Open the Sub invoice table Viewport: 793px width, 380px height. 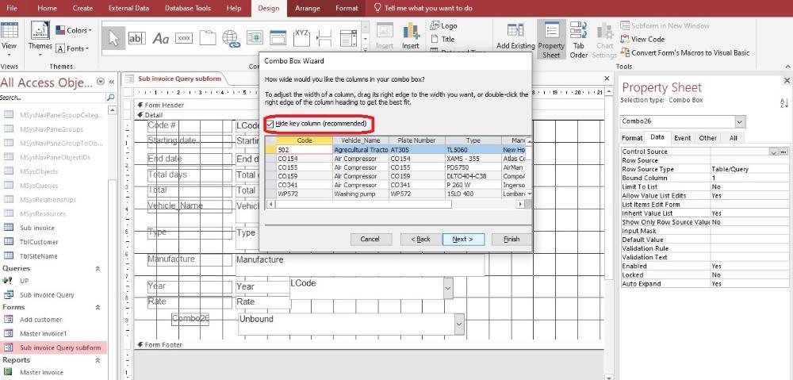(37, 228)
